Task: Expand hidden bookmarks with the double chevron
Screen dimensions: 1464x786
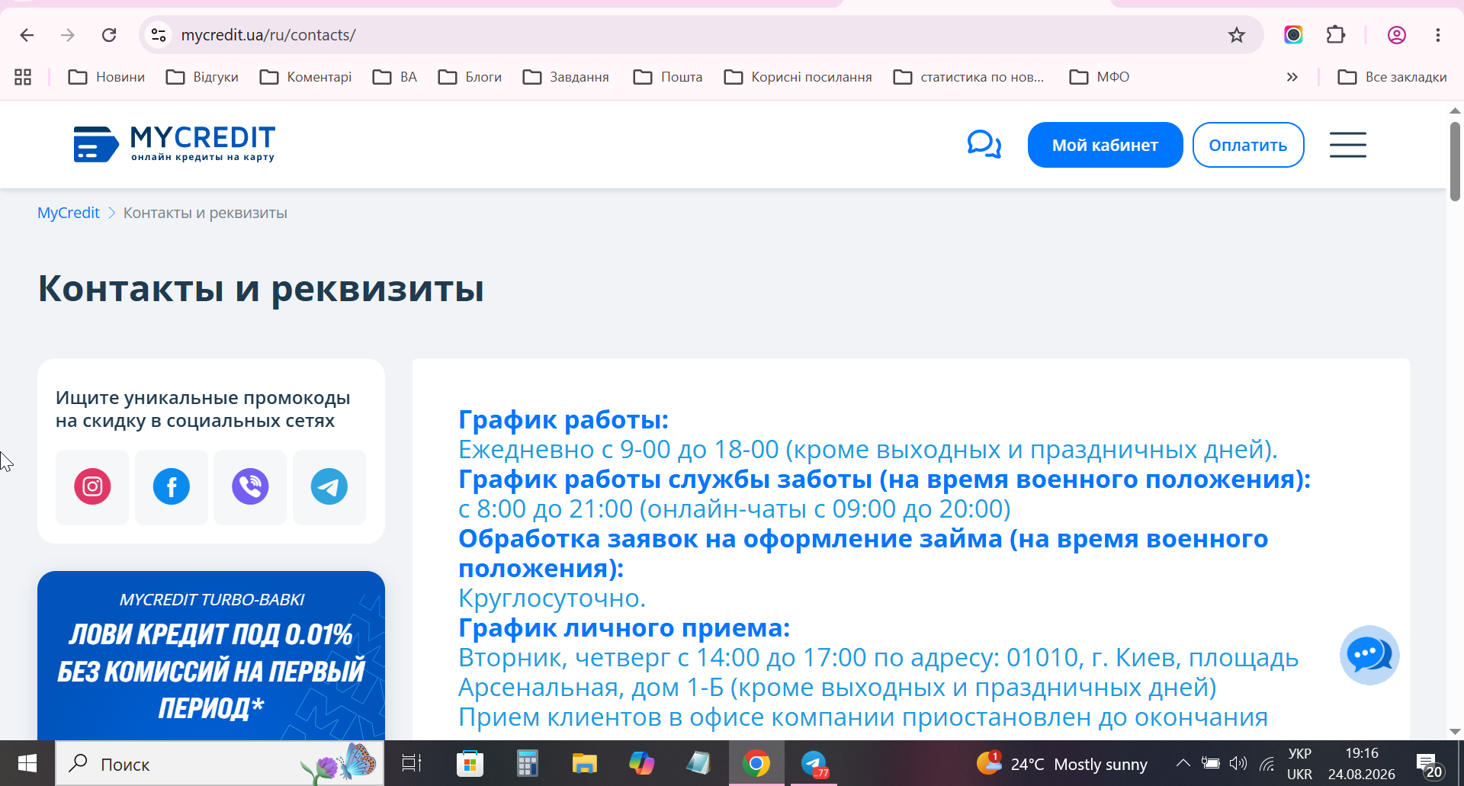Action: tap(1292, 77)
